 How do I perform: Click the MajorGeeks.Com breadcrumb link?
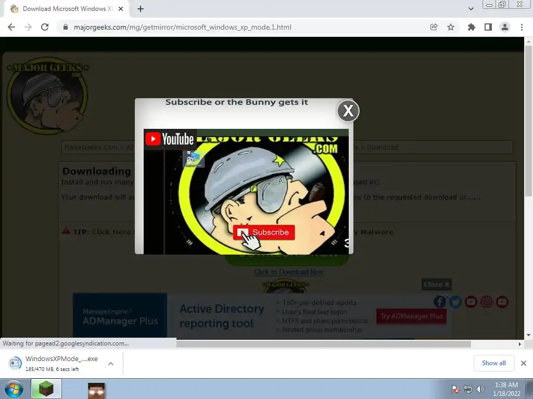pyautogui.click(x=91, y=147)
